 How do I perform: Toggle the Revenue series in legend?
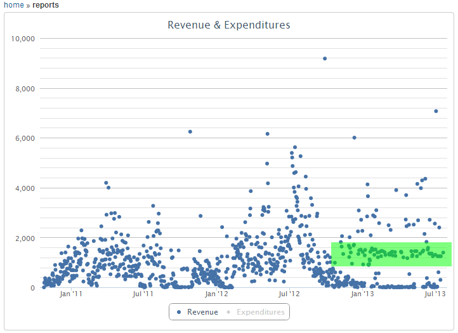[x=202, y=312]
